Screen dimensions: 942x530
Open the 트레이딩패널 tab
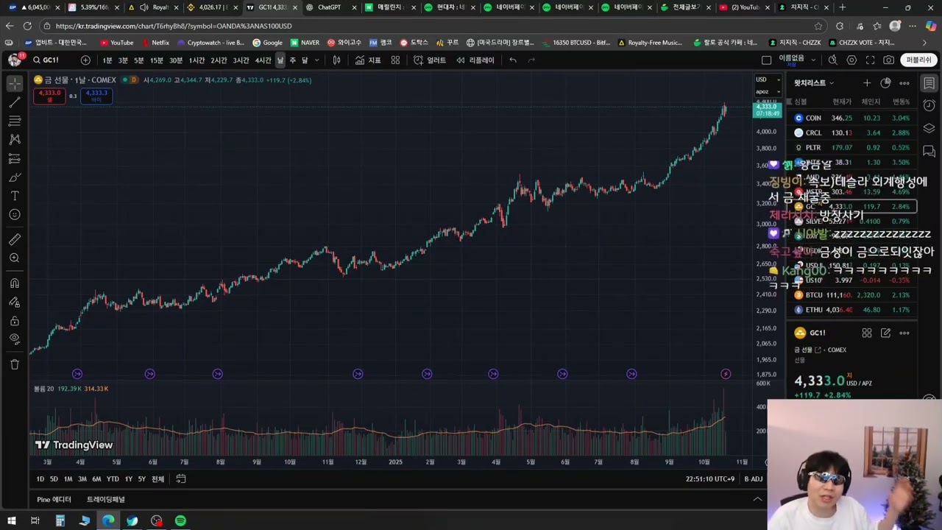(x=106, y=500)
